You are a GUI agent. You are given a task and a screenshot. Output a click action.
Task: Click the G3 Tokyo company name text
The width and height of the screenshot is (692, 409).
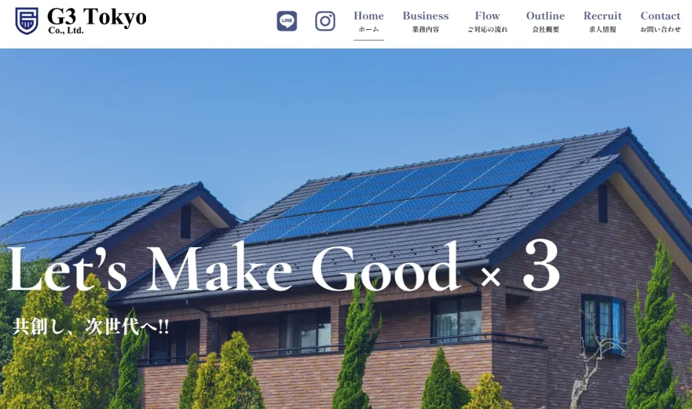pyautogui.click(x=97, y=17)
